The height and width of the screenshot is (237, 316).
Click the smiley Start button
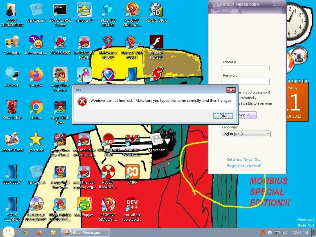pyautogui.click(x=8, y=232)
